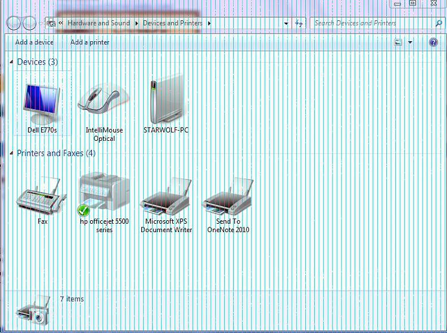Go to Hardware and Sound breadcrumb
The image size is (447, 333).
point(98,23)
